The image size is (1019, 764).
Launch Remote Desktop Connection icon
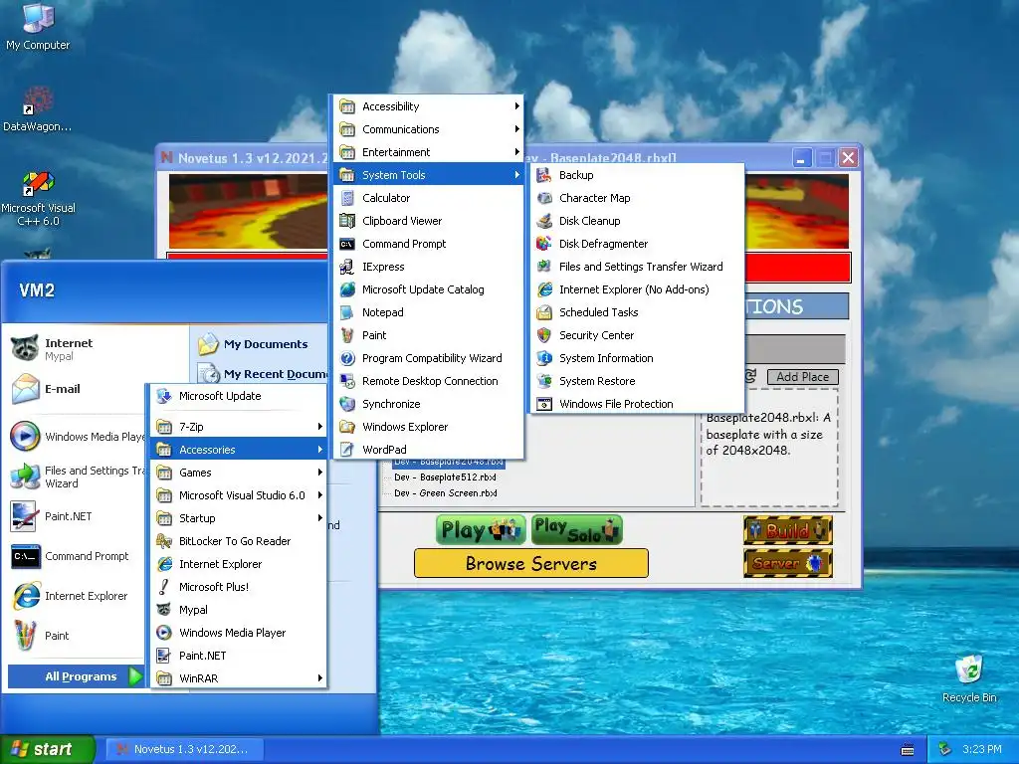coord(347,381)
